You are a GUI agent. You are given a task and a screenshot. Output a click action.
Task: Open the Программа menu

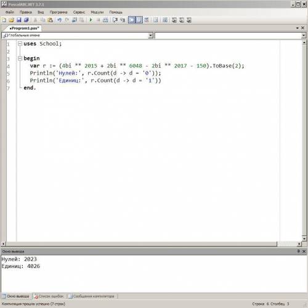[x=59, y=12]
